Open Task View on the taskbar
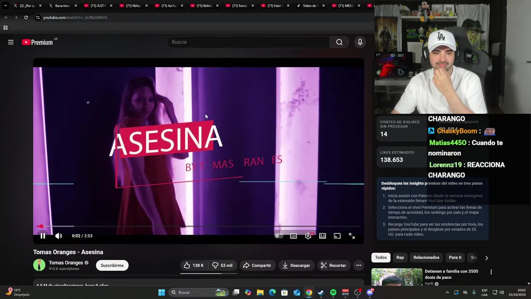 (x=236, y=292)
